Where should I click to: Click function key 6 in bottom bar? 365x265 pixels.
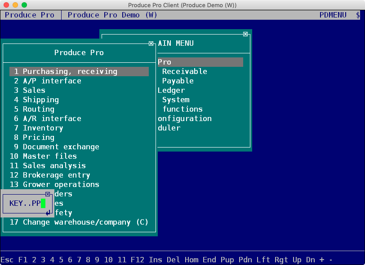coord(70,260)
